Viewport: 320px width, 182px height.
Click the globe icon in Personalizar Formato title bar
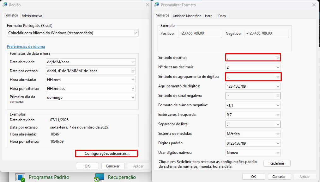coord(156,5)
